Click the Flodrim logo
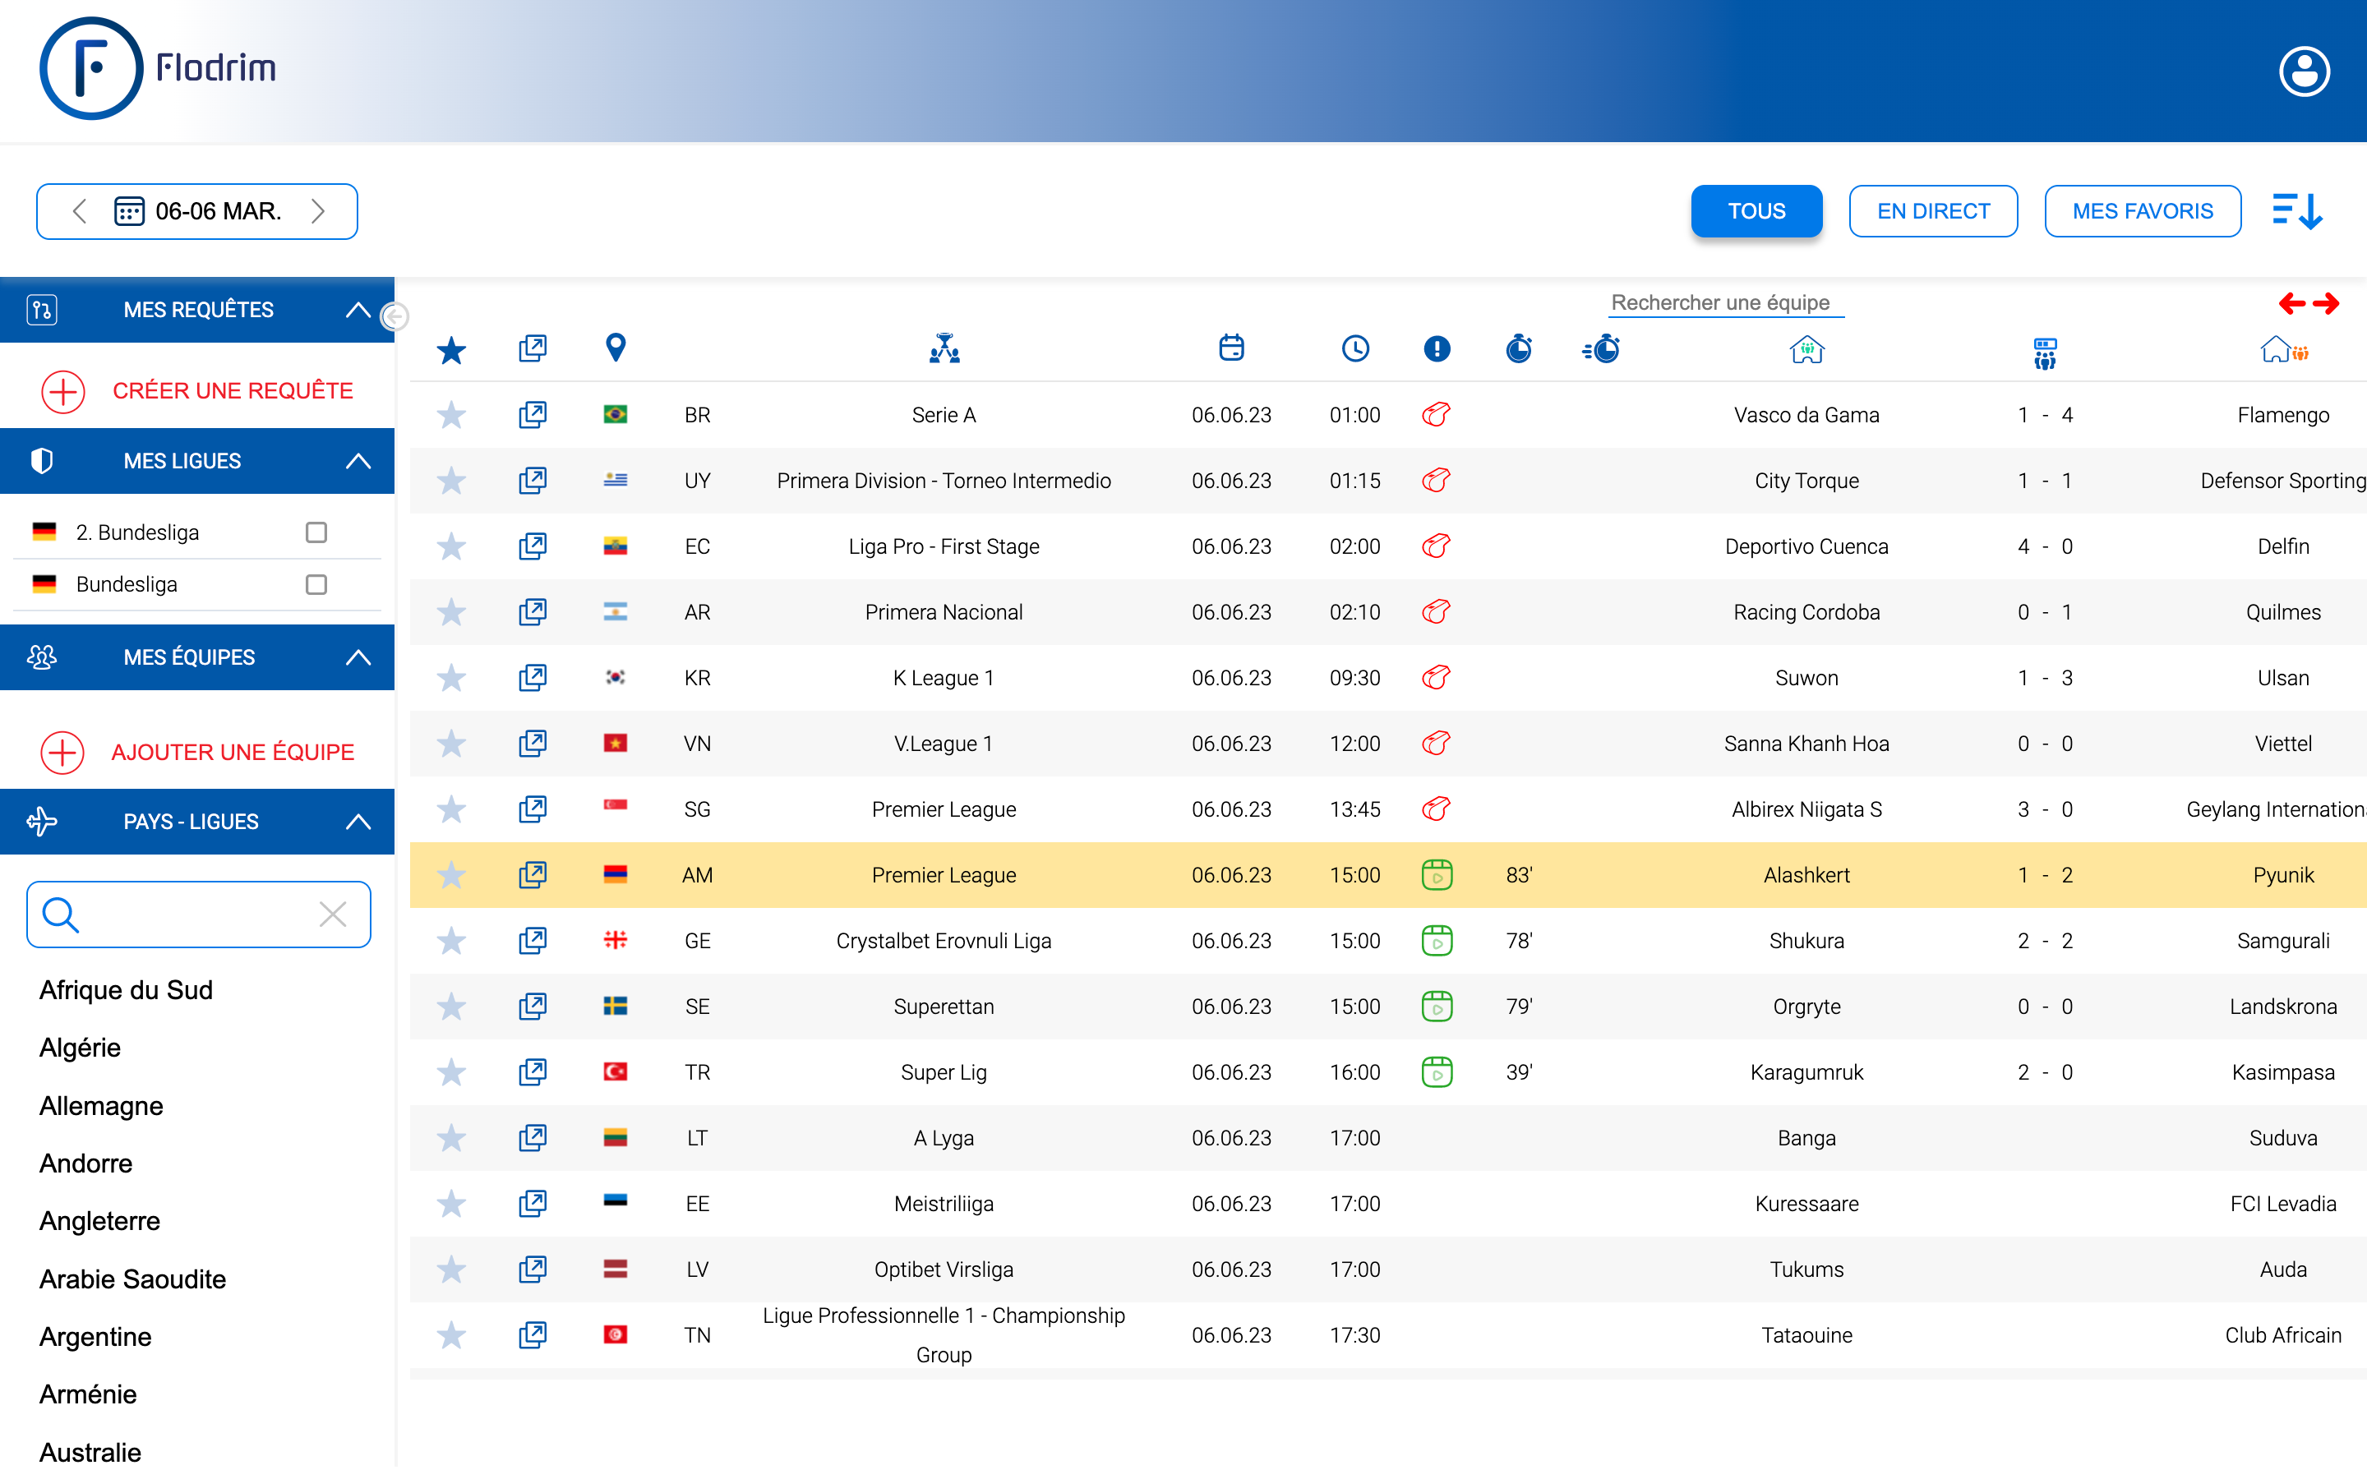The image size is (2367, 1479). (x=158, y=68)
